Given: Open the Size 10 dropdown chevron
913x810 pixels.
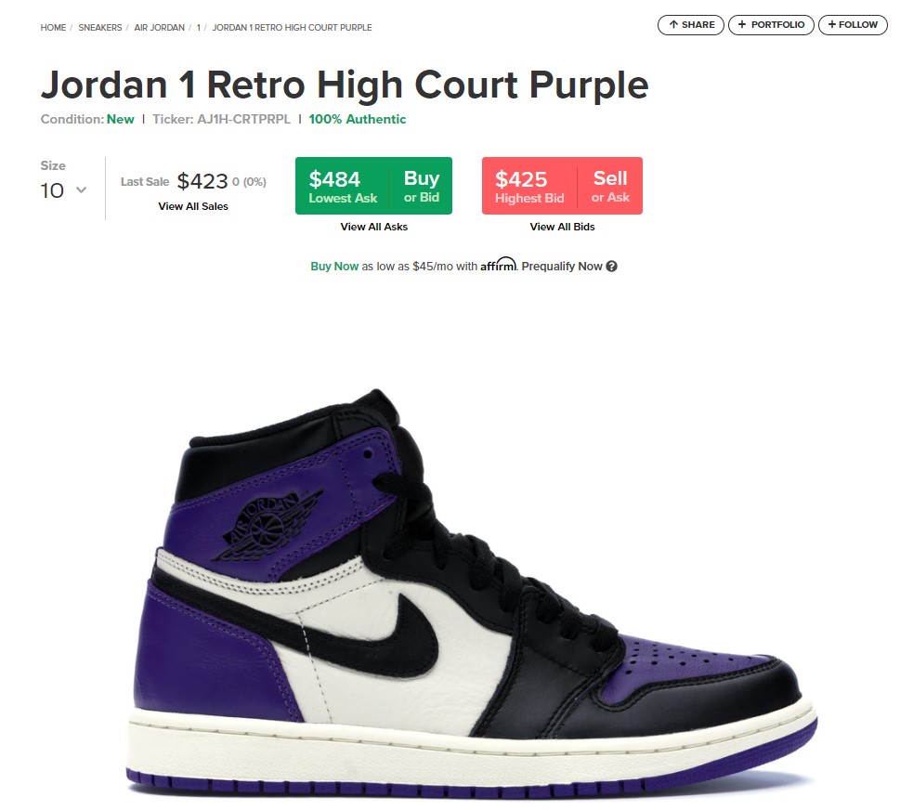Looking at the screenshot, I should point(82,189).
